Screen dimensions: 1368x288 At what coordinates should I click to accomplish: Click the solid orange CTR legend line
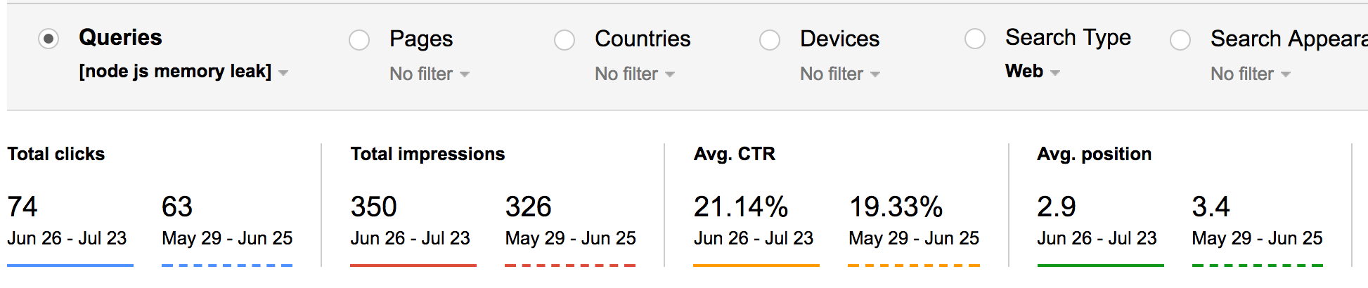click(x=756, y=265)
